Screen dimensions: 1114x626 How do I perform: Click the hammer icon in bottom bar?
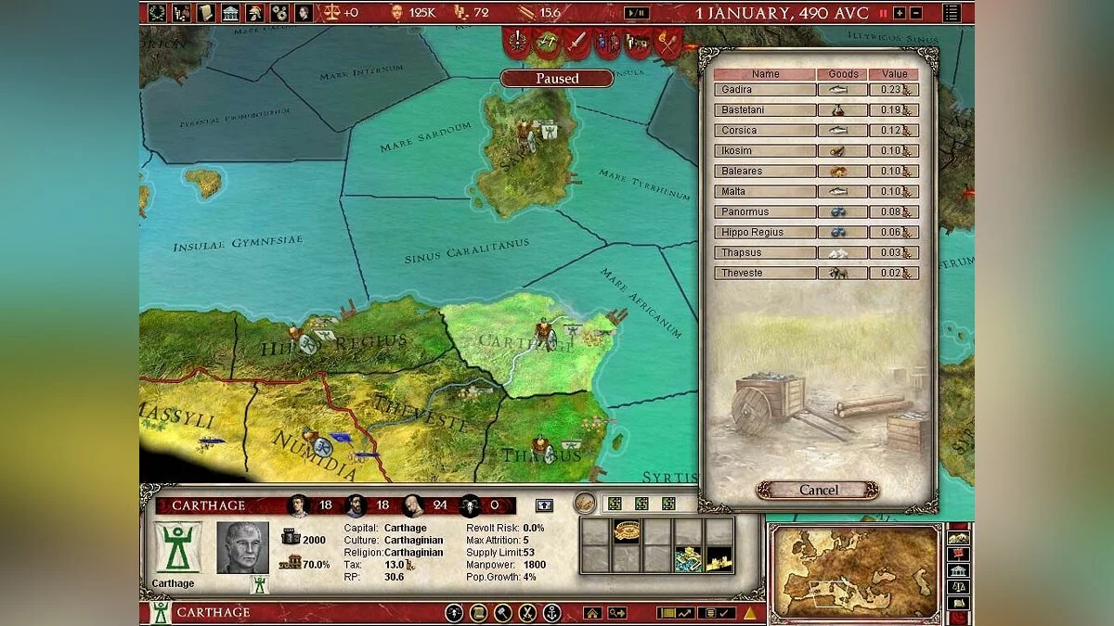click(502, 612)
